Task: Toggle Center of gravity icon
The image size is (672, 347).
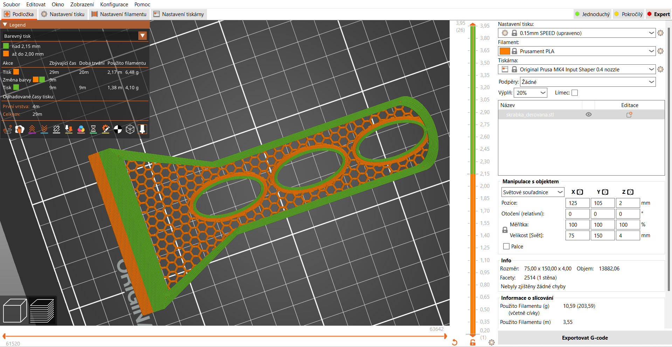Action: point(118,129)
